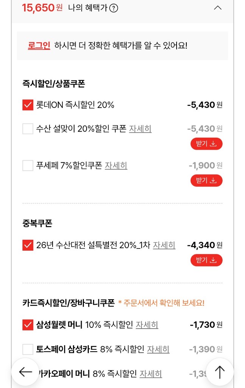
Task: Uncheck 삼성월렛 머니 10% 즉시할인
Action: pos(28,324)
